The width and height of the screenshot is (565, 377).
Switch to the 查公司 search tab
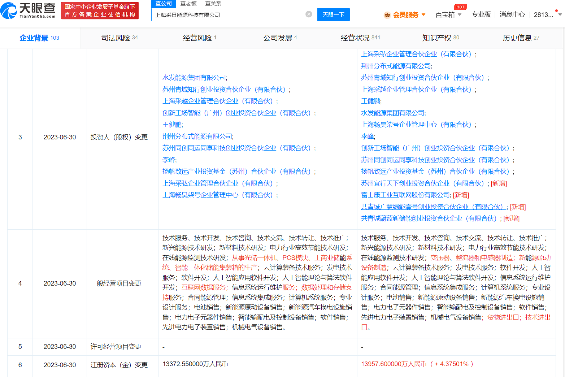164,4
